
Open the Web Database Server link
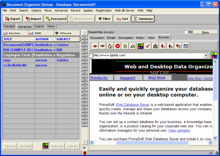pos(132,105)
